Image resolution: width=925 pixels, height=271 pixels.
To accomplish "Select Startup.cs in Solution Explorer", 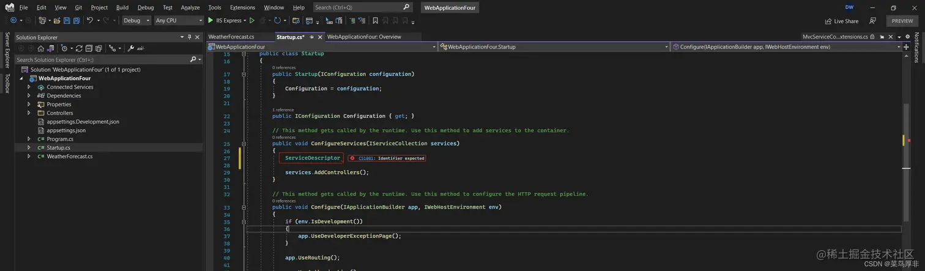I will [x=58, y=147].
